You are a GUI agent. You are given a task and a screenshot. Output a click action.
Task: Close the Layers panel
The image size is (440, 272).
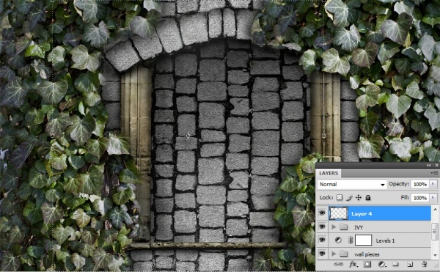(x=436, y=166)
